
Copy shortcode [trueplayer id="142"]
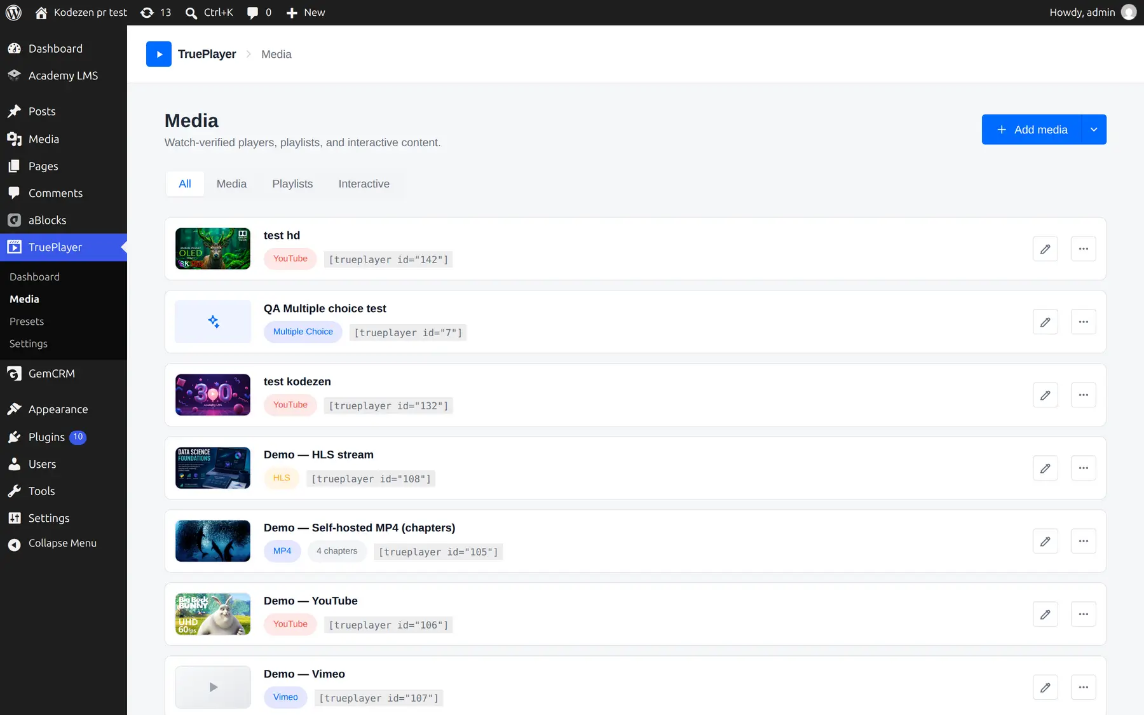[388, 259]
